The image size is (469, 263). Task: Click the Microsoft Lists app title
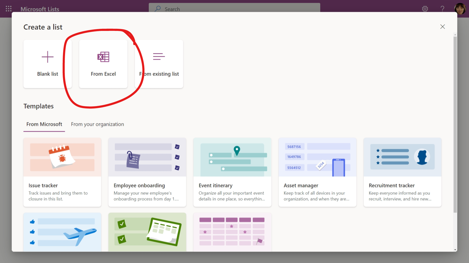(40, 9)
